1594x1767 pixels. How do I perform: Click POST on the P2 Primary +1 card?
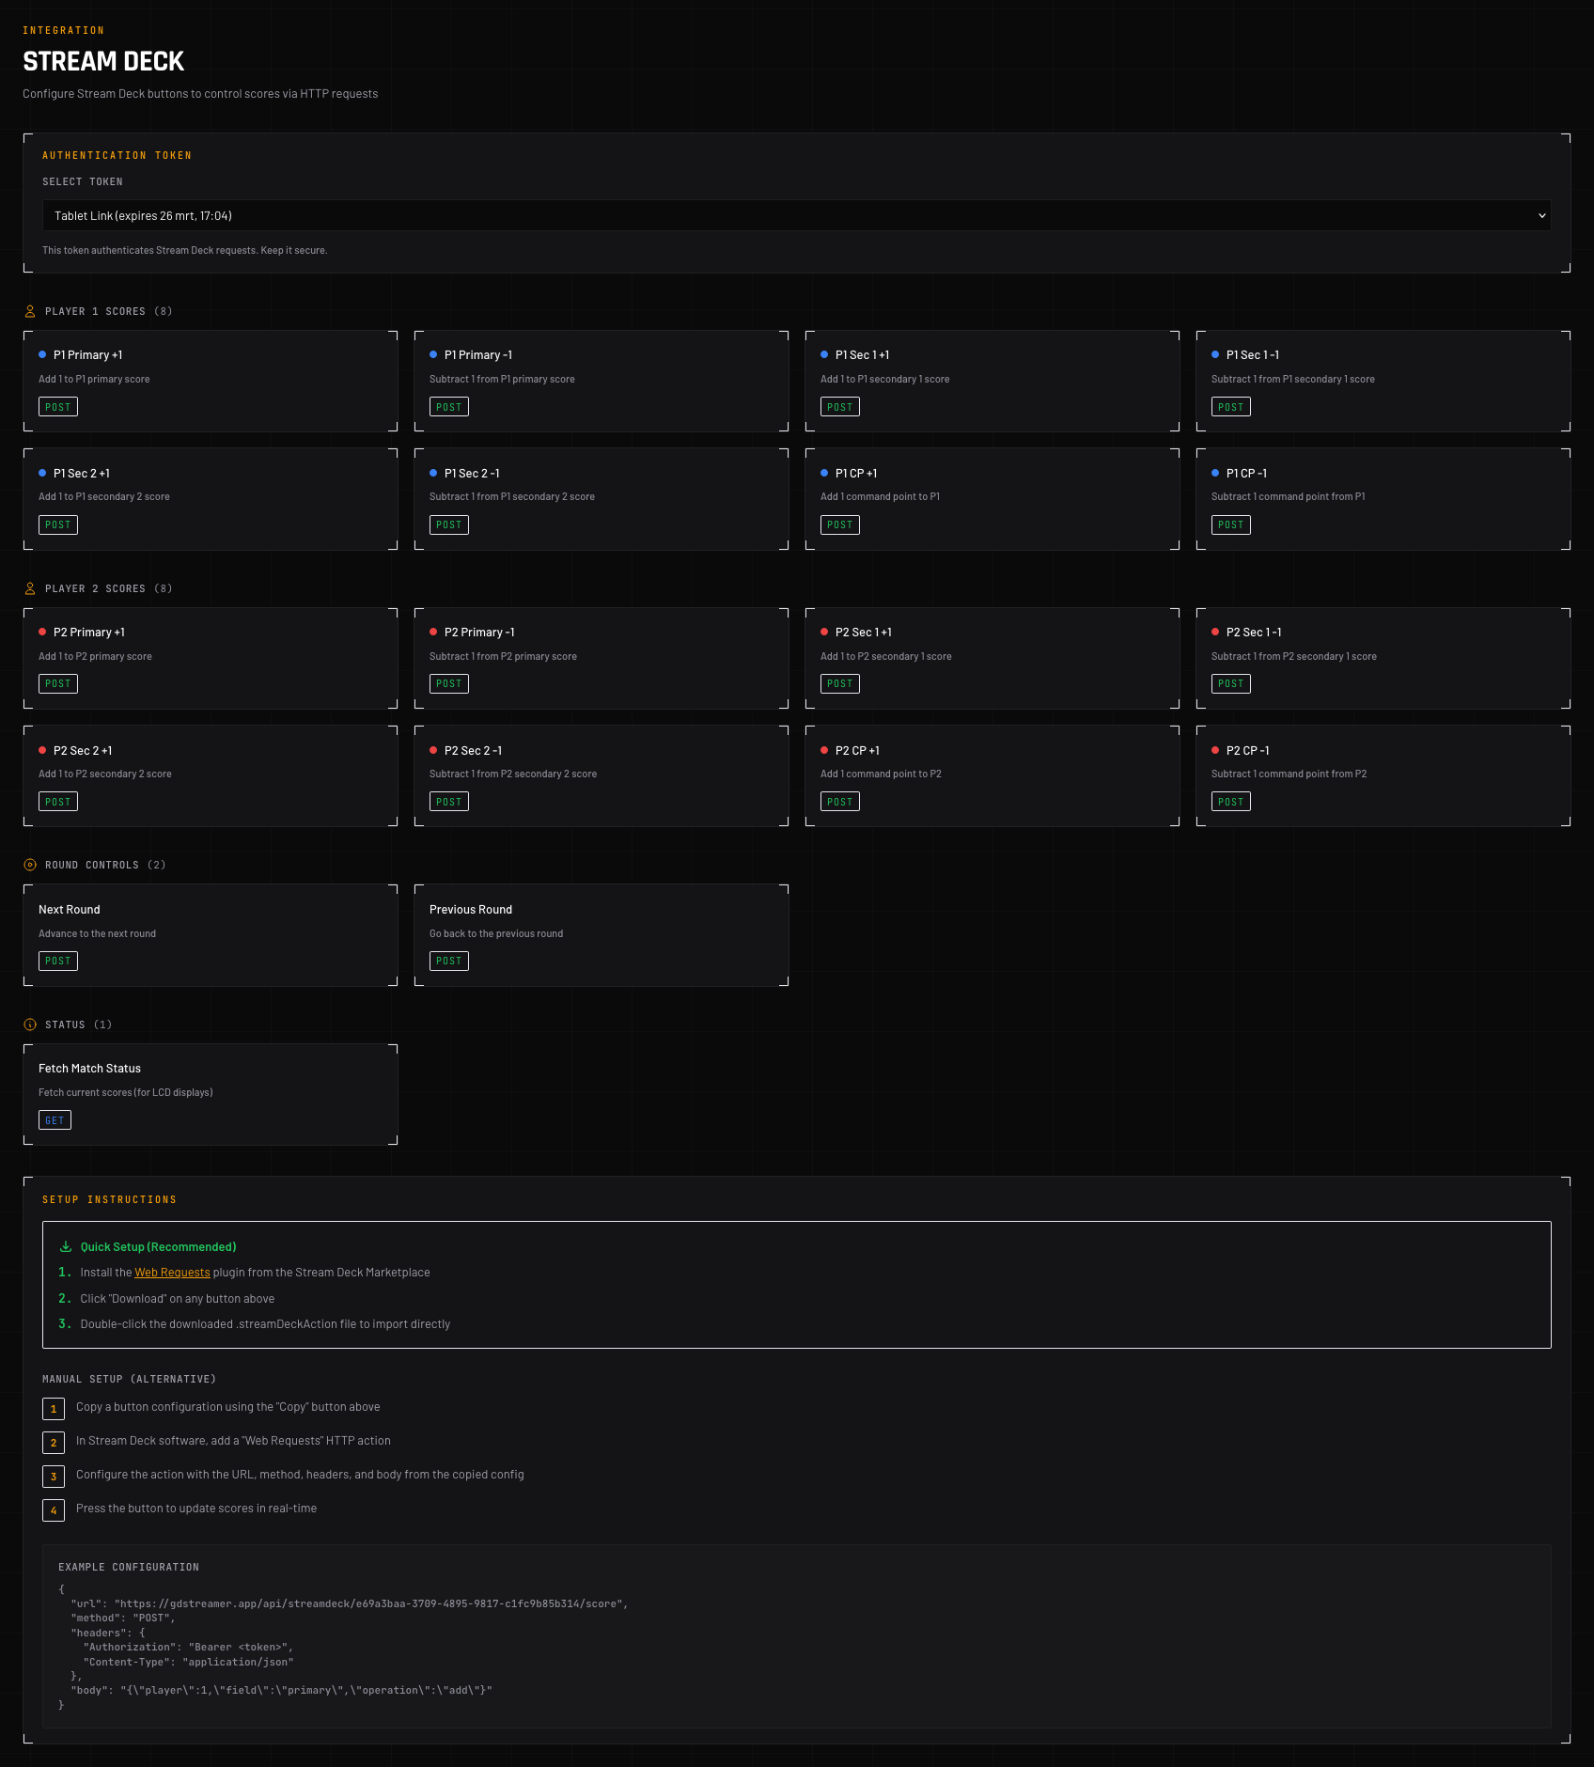[x=58, y=683]
